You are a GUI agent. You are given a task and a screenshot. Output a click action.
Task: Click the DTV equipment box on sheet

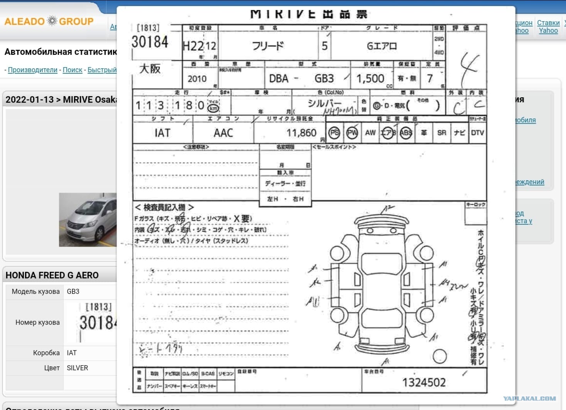coord(477,133)
